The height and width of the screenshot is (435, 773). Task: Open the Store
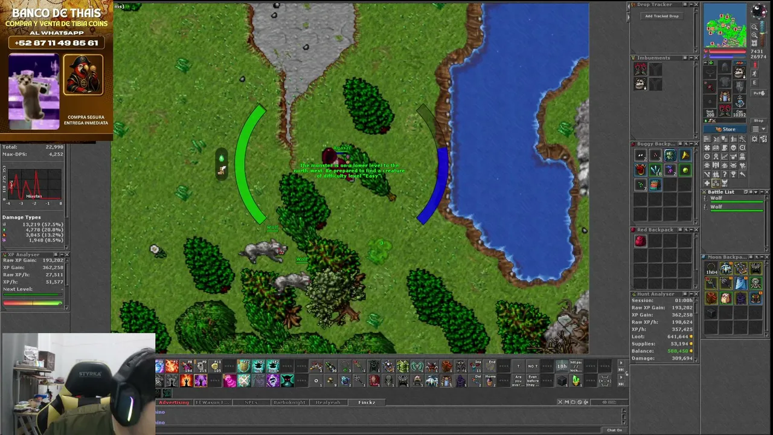(725, 129)
